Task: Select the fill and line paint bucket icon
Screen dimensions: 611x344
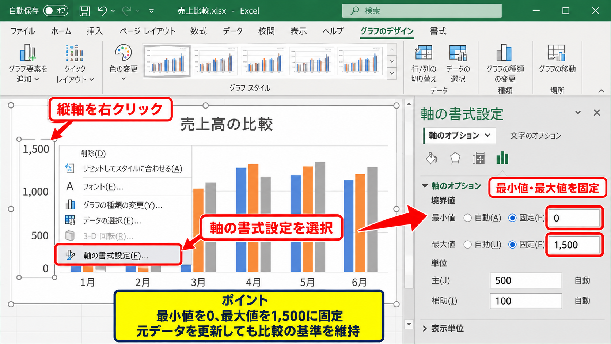Action: coord(432,158)
